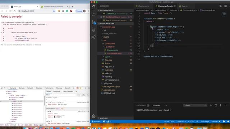Click the split editor icon in VS Code

coord(225,6)
